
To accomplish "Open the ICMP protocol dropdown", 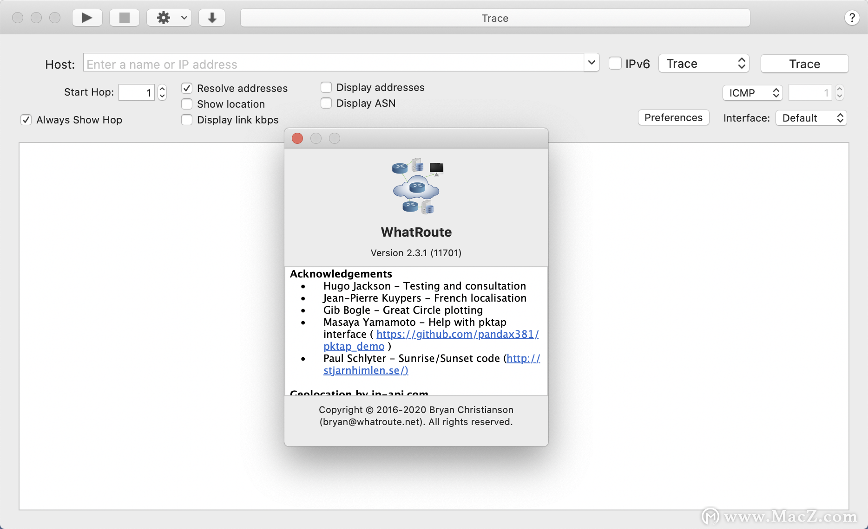I will [753, 93].
